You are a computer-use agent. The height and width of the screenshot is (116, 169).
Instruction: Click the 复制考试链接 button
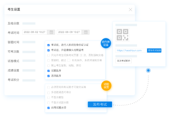coord(154,50)
